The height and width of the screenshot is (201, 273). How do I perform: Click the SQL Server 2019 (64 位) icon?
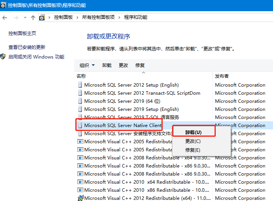point(80,101)
